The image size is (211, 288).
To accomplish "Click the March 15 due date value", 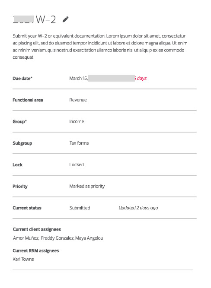I will pos(78,78).
